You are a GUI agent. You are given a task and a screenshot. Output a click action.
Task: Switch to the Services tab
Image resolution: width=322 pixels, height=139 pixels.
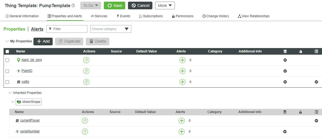pyautogui.click(x=99, y=16)
